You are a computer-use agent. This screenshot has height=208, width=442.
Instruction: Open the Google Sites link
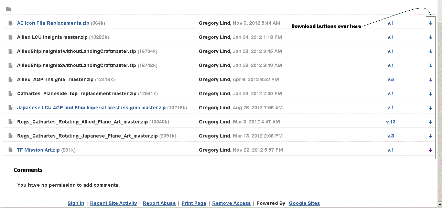304,203
